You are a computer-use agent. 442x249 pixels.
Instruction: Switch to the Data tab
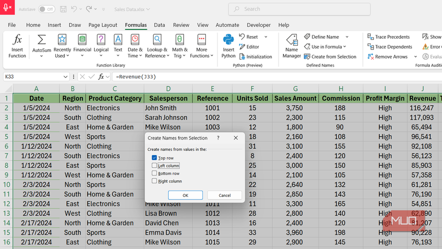tap(159, 25)
